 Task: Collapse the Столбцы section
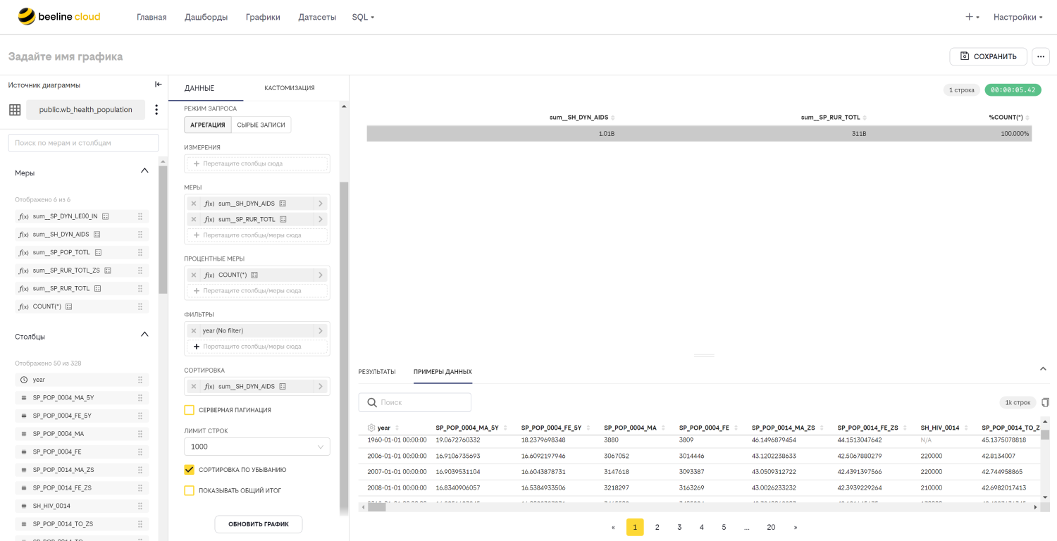click(x=144, y=334)
